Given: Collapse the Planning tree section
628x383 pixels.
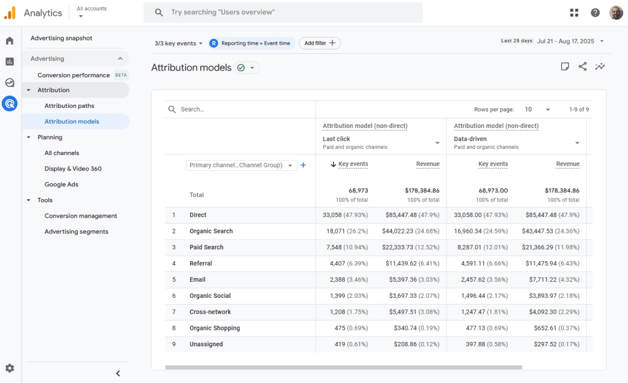Looking at the screenshot, I should (28, 137).
